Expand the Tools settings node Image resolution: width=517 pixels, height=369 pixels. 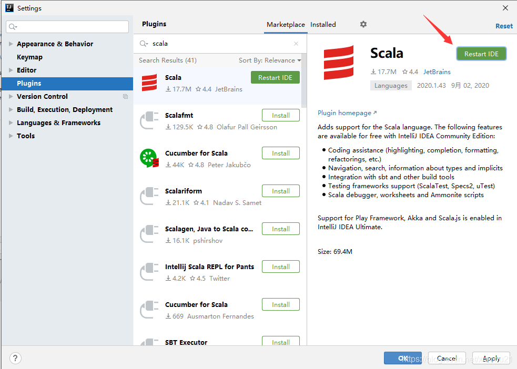[11, 136]
